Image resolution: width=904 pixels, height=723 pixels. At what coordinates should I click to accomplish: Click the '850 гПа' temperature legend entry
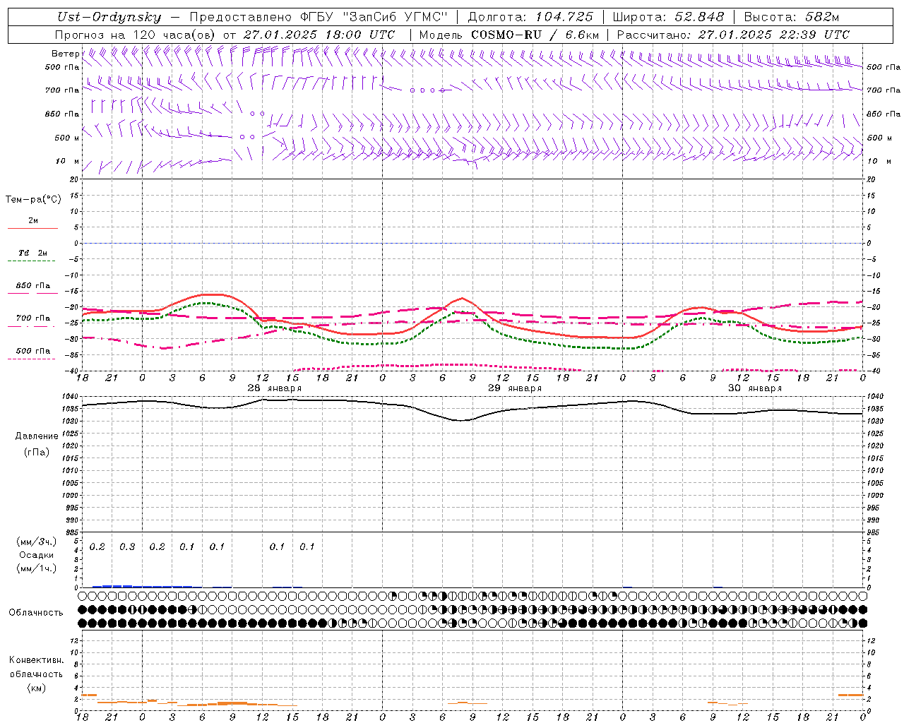pos(32,286)
